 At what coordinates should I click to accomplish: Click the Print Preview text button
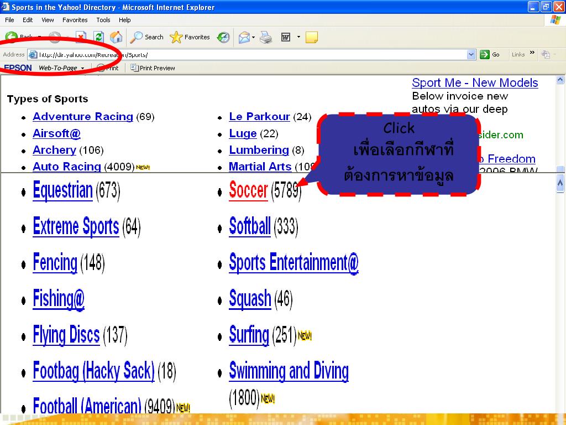tap(158, 68)
